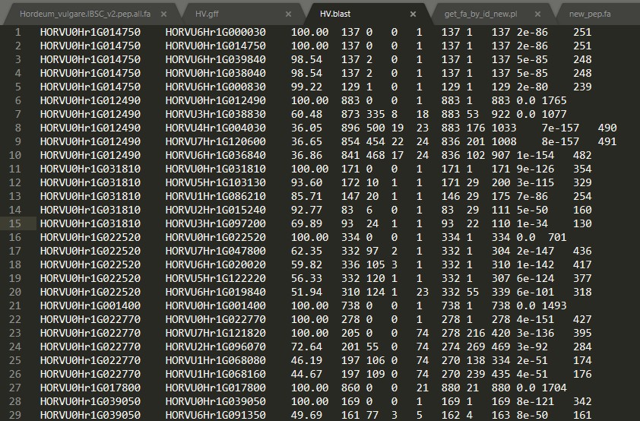
Task: Close the HV.gff tab
Action: click(x=288, y=14)
